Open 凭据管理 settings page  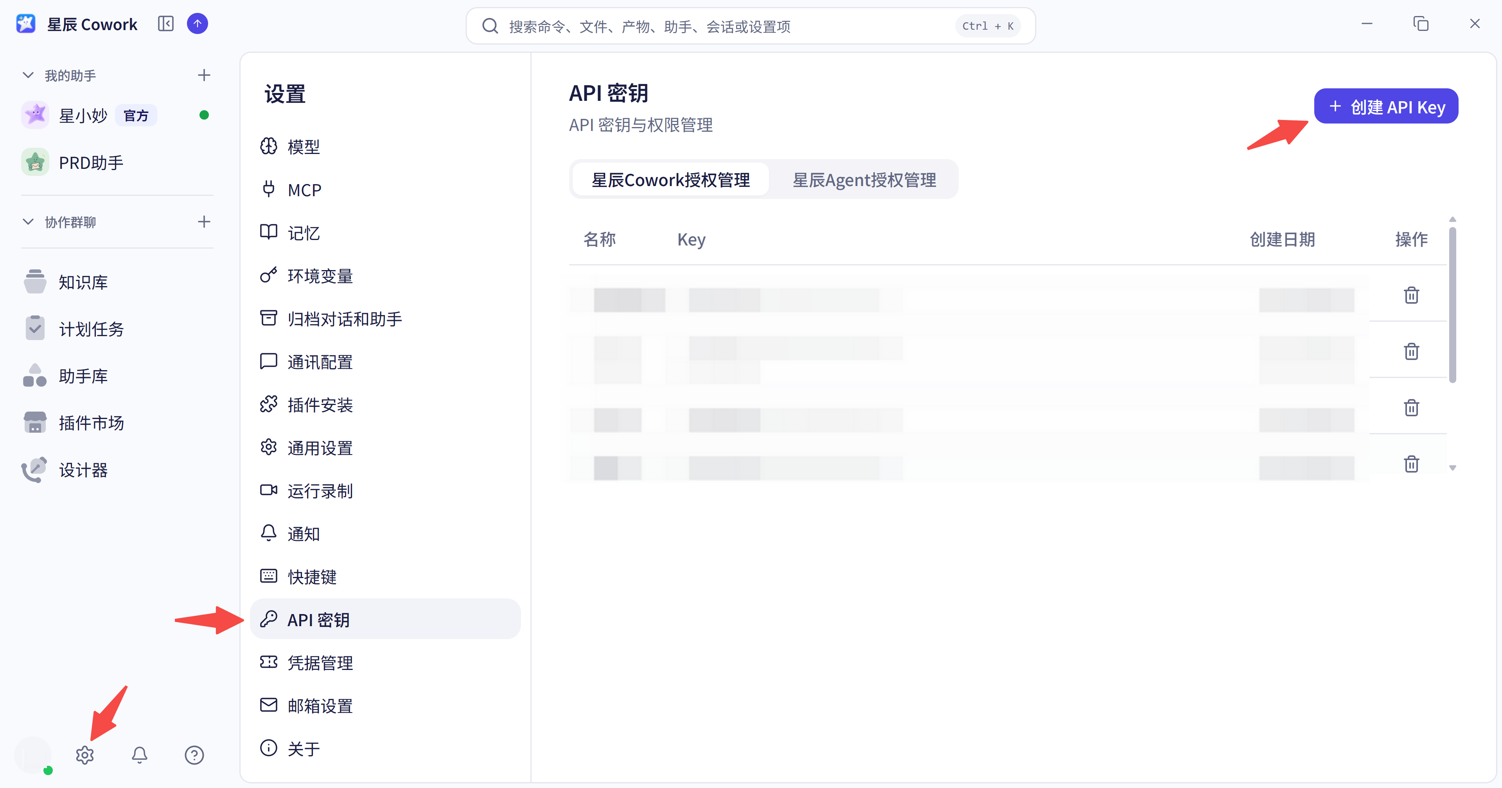pos(385,663)
